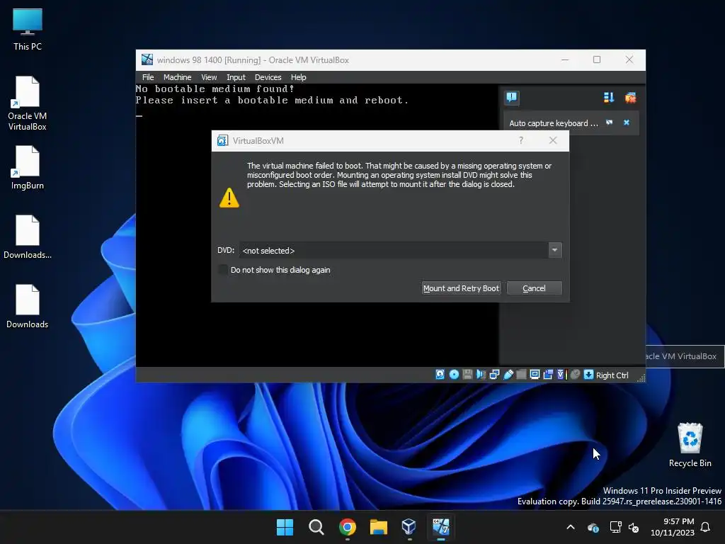Toggle the notification center speech-bubble icon
The image size is (725, 544).
click(x=511, y=97)
